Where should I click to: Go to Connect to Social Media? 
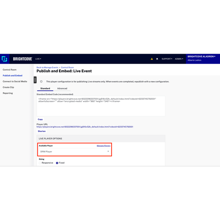[x=15, y=81]
